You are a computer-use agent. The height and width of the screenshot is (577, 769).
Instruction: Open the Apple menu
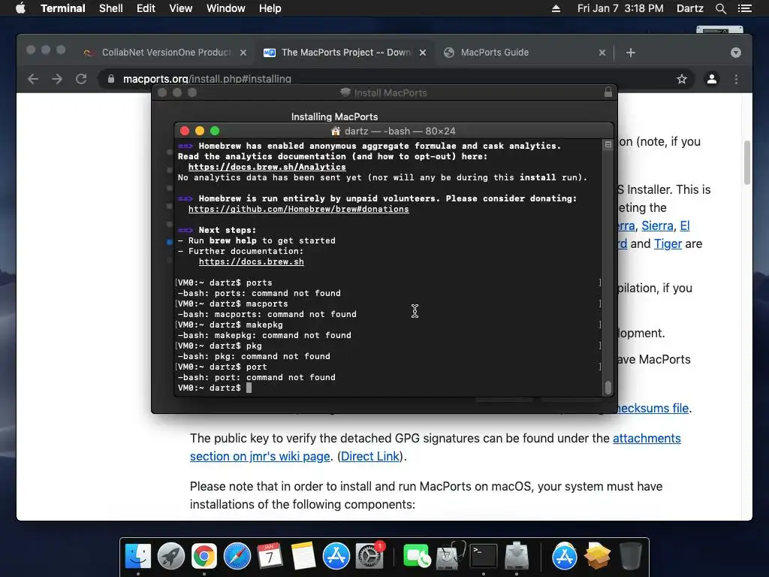coord(20,8)
